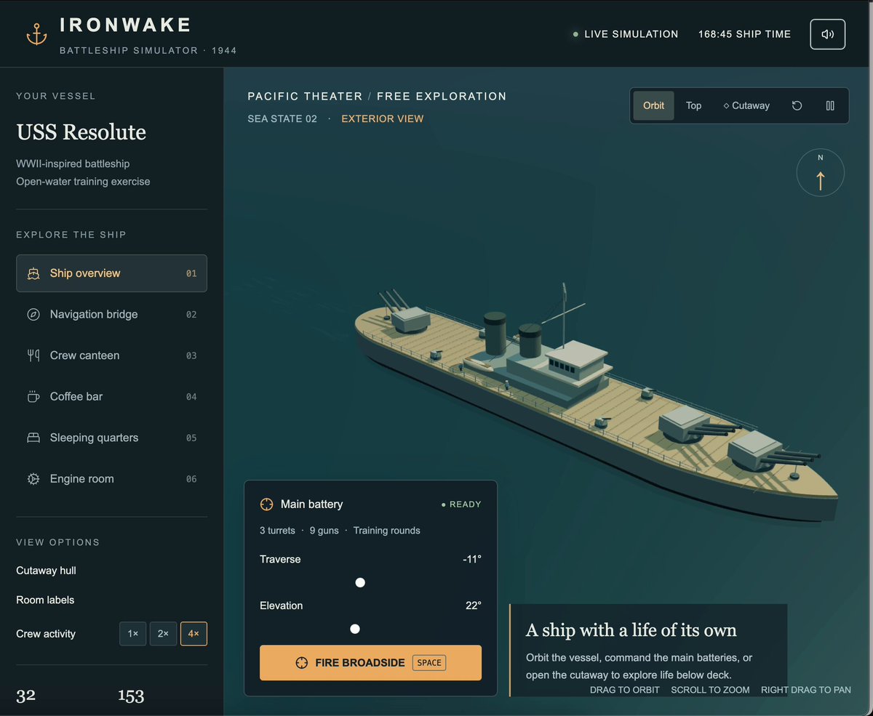Click the PACIFIC THEATER breadcrumb text
The image size is (873, 716).
coord(305,96)
